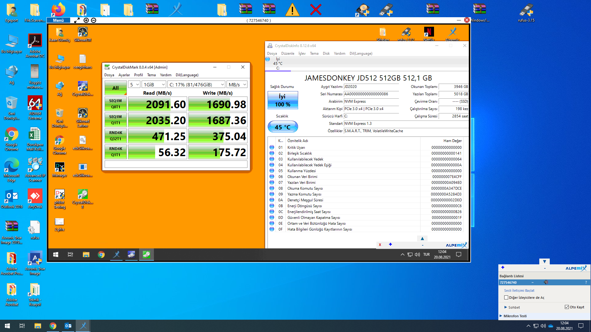
Task: Open Outlook from the local taskbar
Action: point(68,326)
